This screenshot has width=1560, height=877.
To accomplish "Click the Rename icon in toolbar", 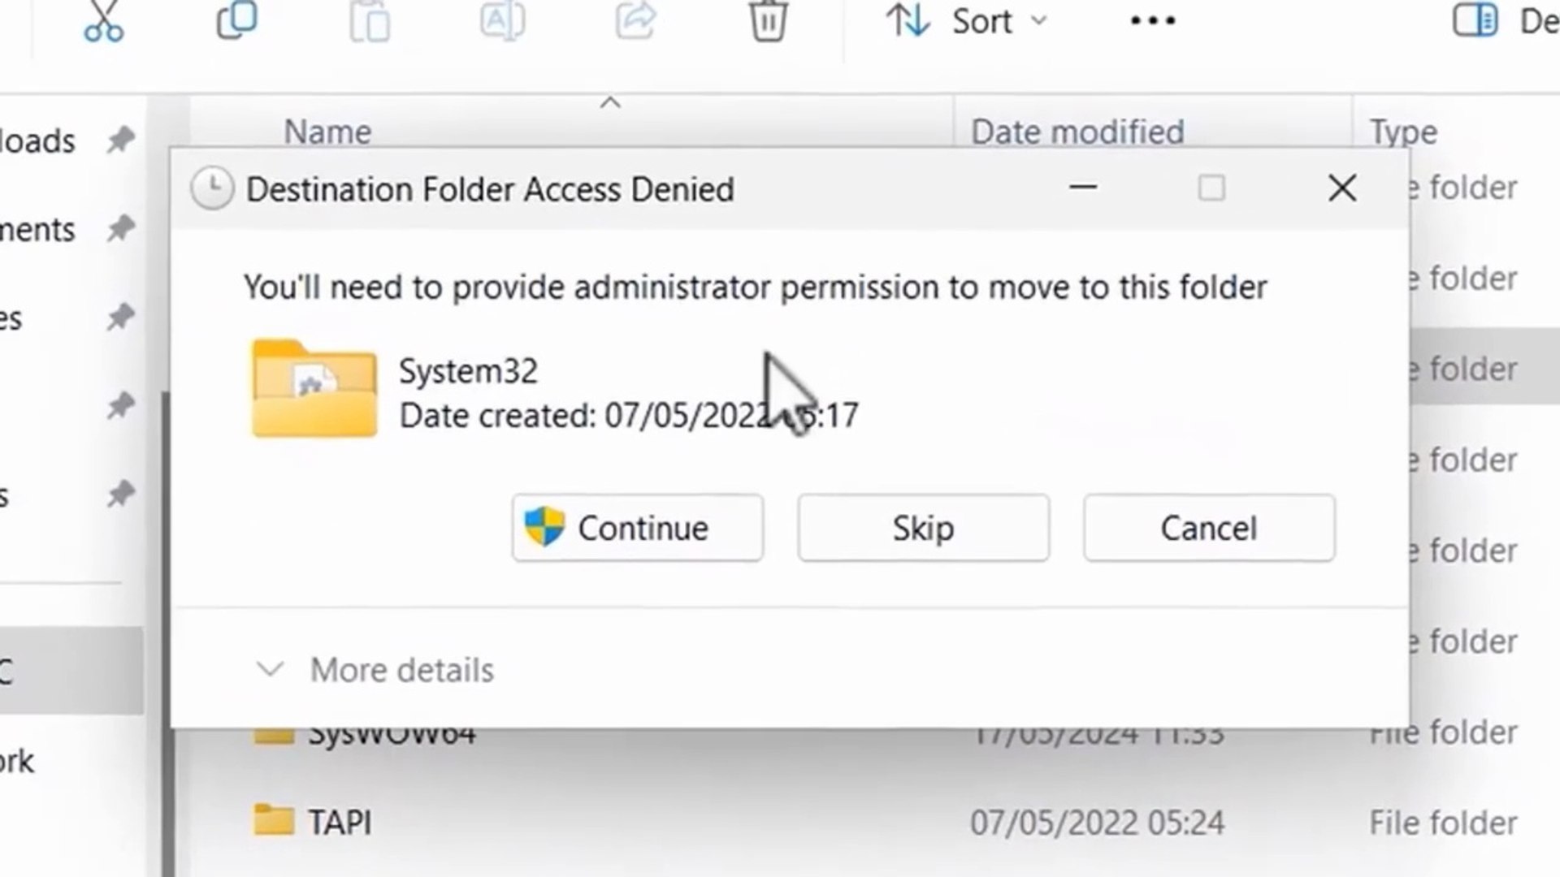I will (502, 21).
